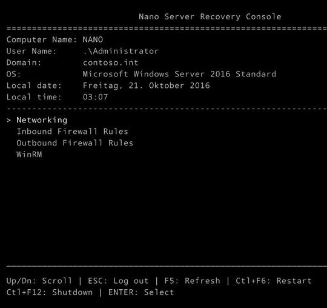The width and height of the screenshot is (327, 308).
Task: Click the Local time: label
Action: [x=34, y=97]
